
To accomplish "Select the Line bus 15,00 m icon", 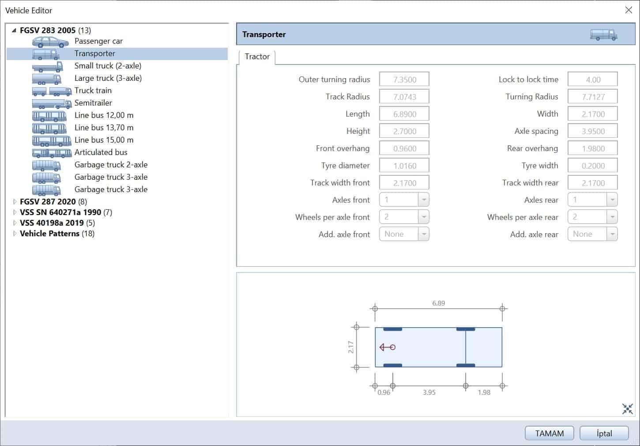I will (52, 140).
